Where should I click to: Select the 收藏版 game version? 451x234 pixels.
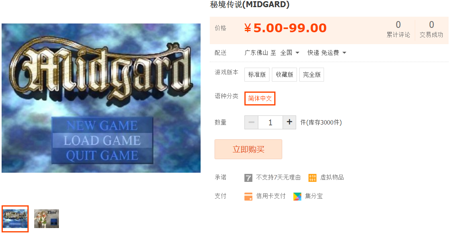point(285,75)
